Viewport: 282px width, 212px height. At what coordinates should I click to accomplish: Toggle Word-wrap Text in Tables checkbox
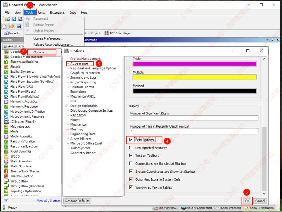point(131,187)
